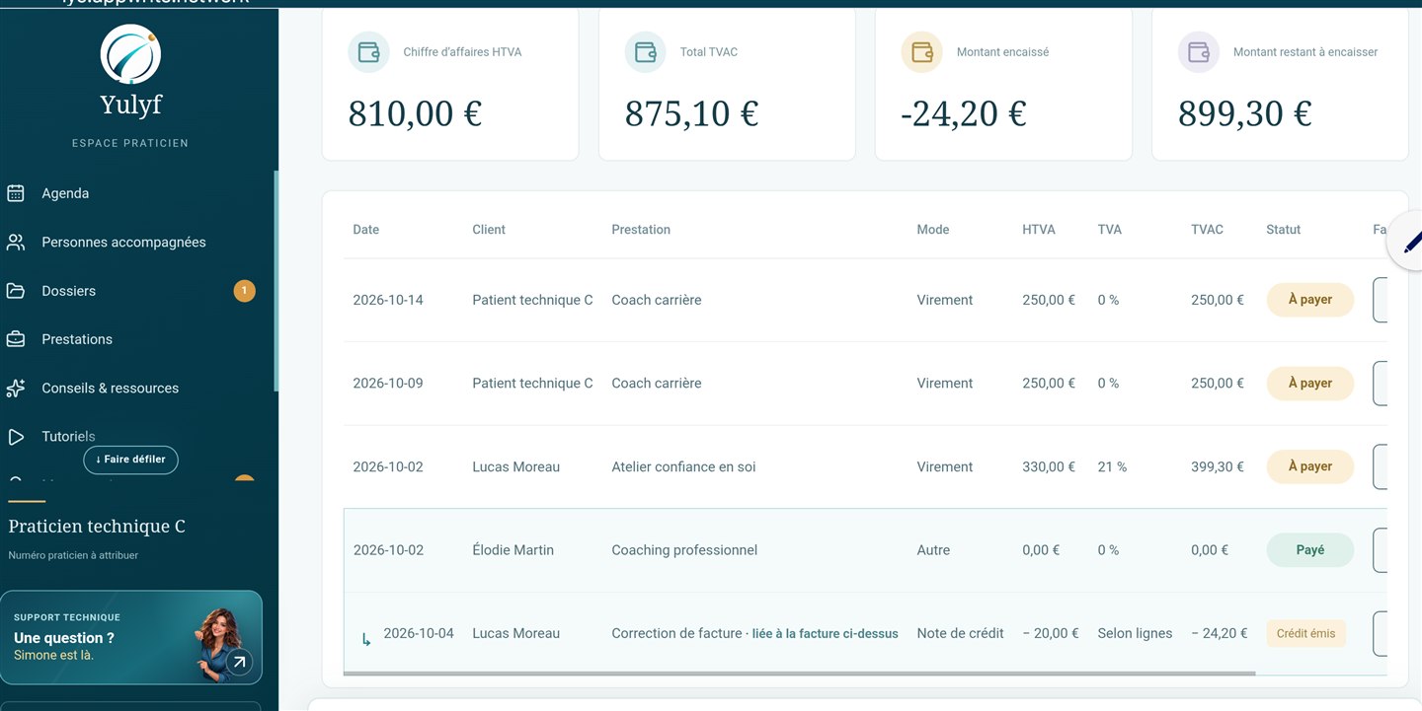Click the 875,10 € Total TVAC value
1422x711 pixels.
coord(691,113)
